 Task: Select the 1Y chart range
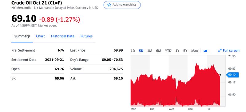(177, 51)
